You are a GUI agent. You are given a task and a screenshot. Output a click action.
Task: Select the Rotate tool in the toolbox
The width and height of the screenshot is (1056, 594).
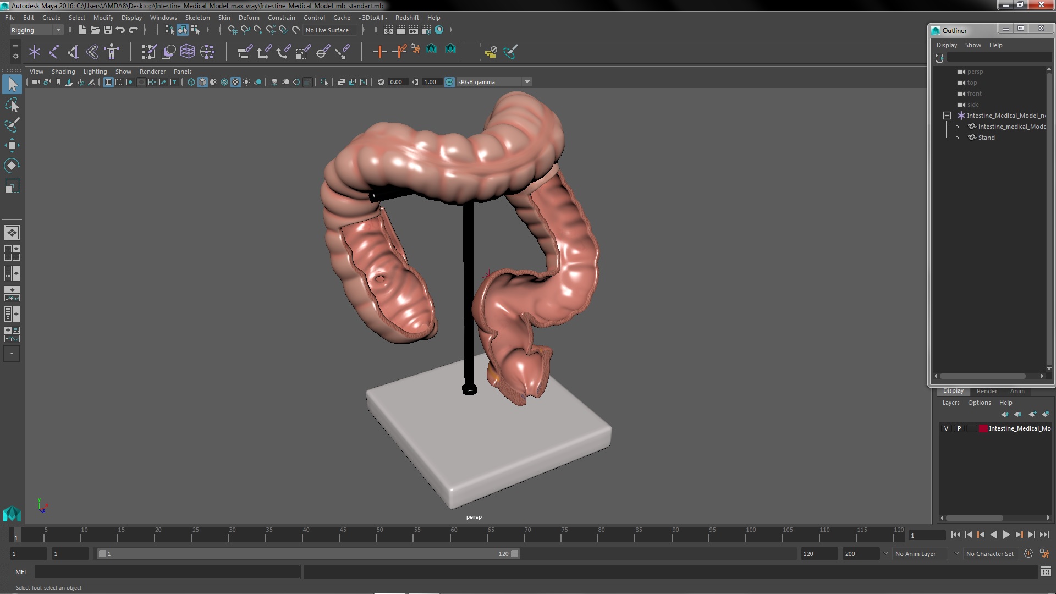pos(12,166)
